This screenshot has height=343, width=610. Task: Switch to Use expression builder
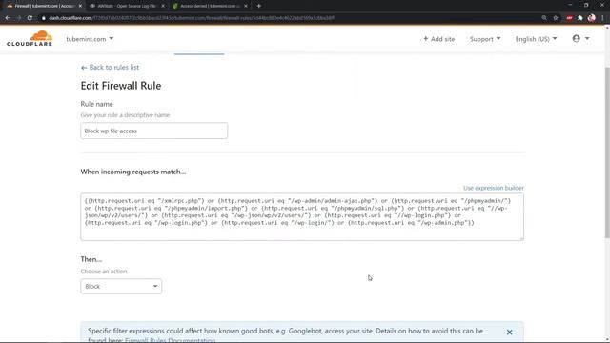point(494,188)
